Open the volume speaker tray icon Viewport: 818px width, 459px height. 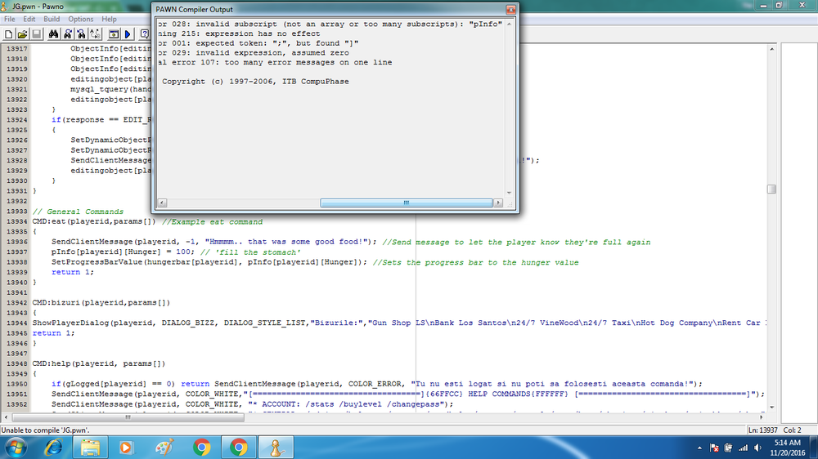757,448
